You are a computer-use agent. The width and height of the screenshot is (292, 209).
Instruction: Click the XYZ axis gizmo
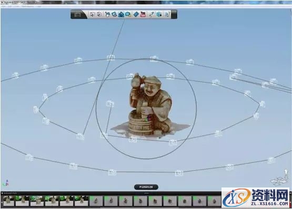[x=6, y=183]
